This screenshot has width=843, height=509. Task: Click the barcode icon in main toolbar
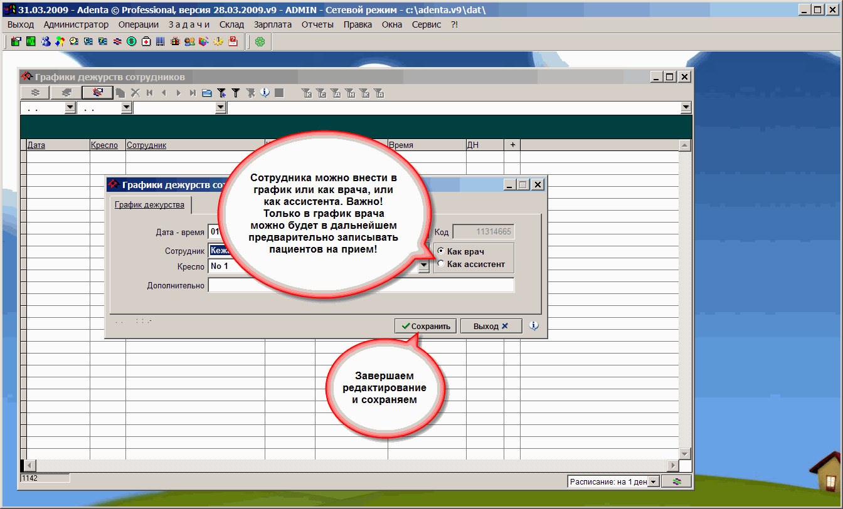161,42
